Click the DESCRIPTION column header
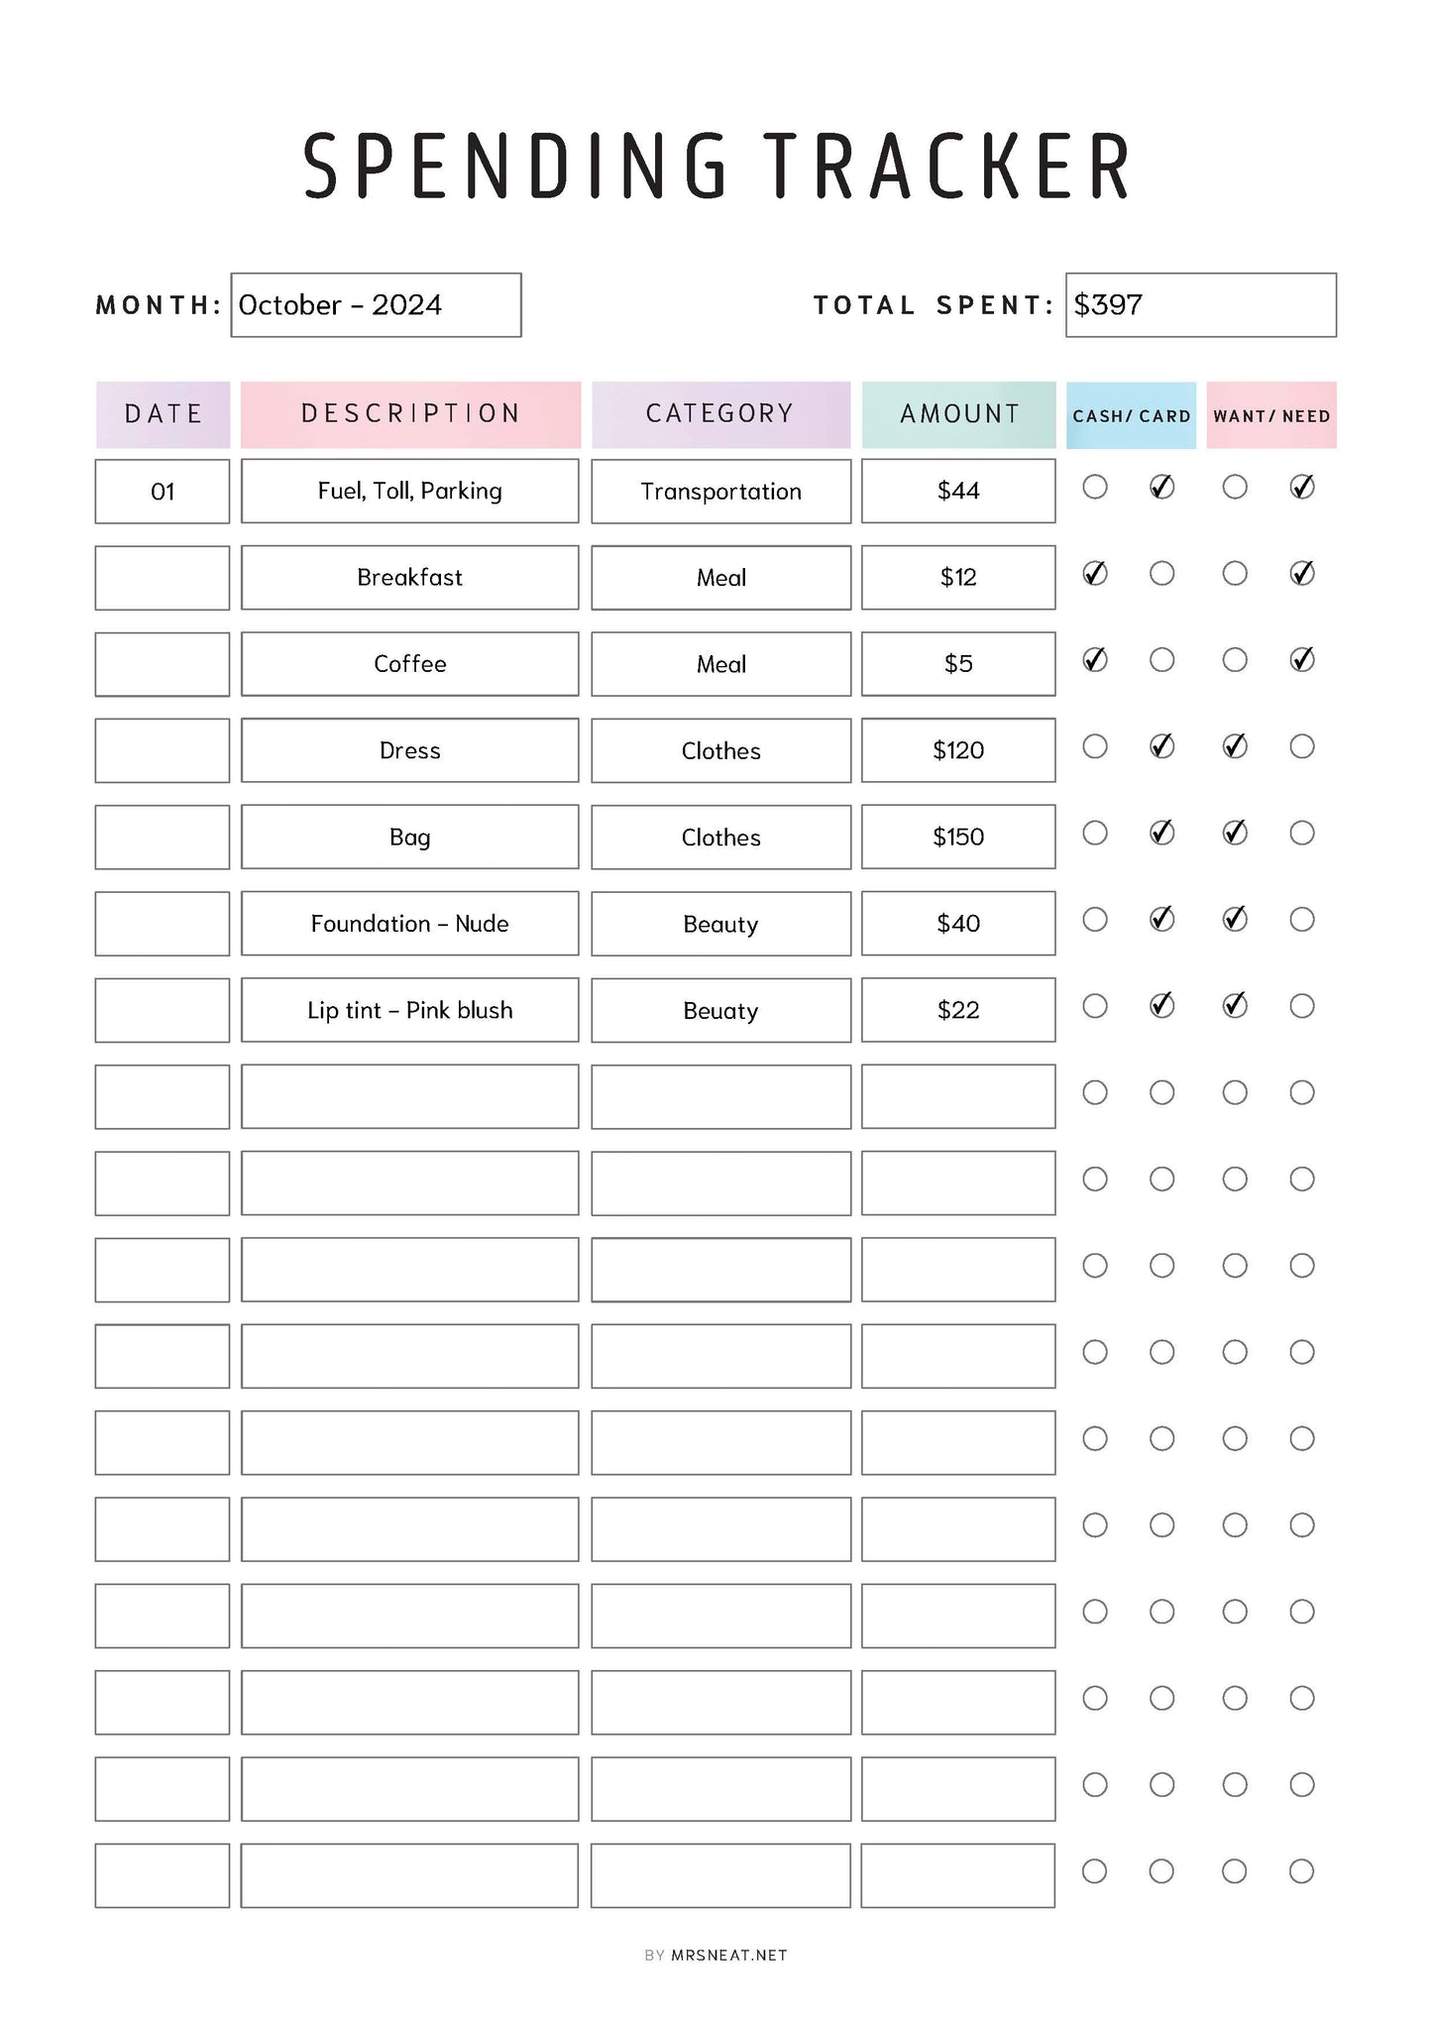This screenshot has height=2025, width=1432. pos(410,414)
